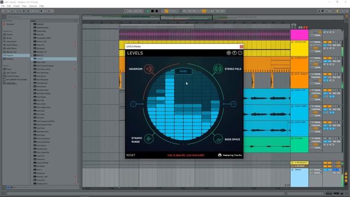Open the File menu
This screenshot has height=197, width=350.
coord(3,6)
